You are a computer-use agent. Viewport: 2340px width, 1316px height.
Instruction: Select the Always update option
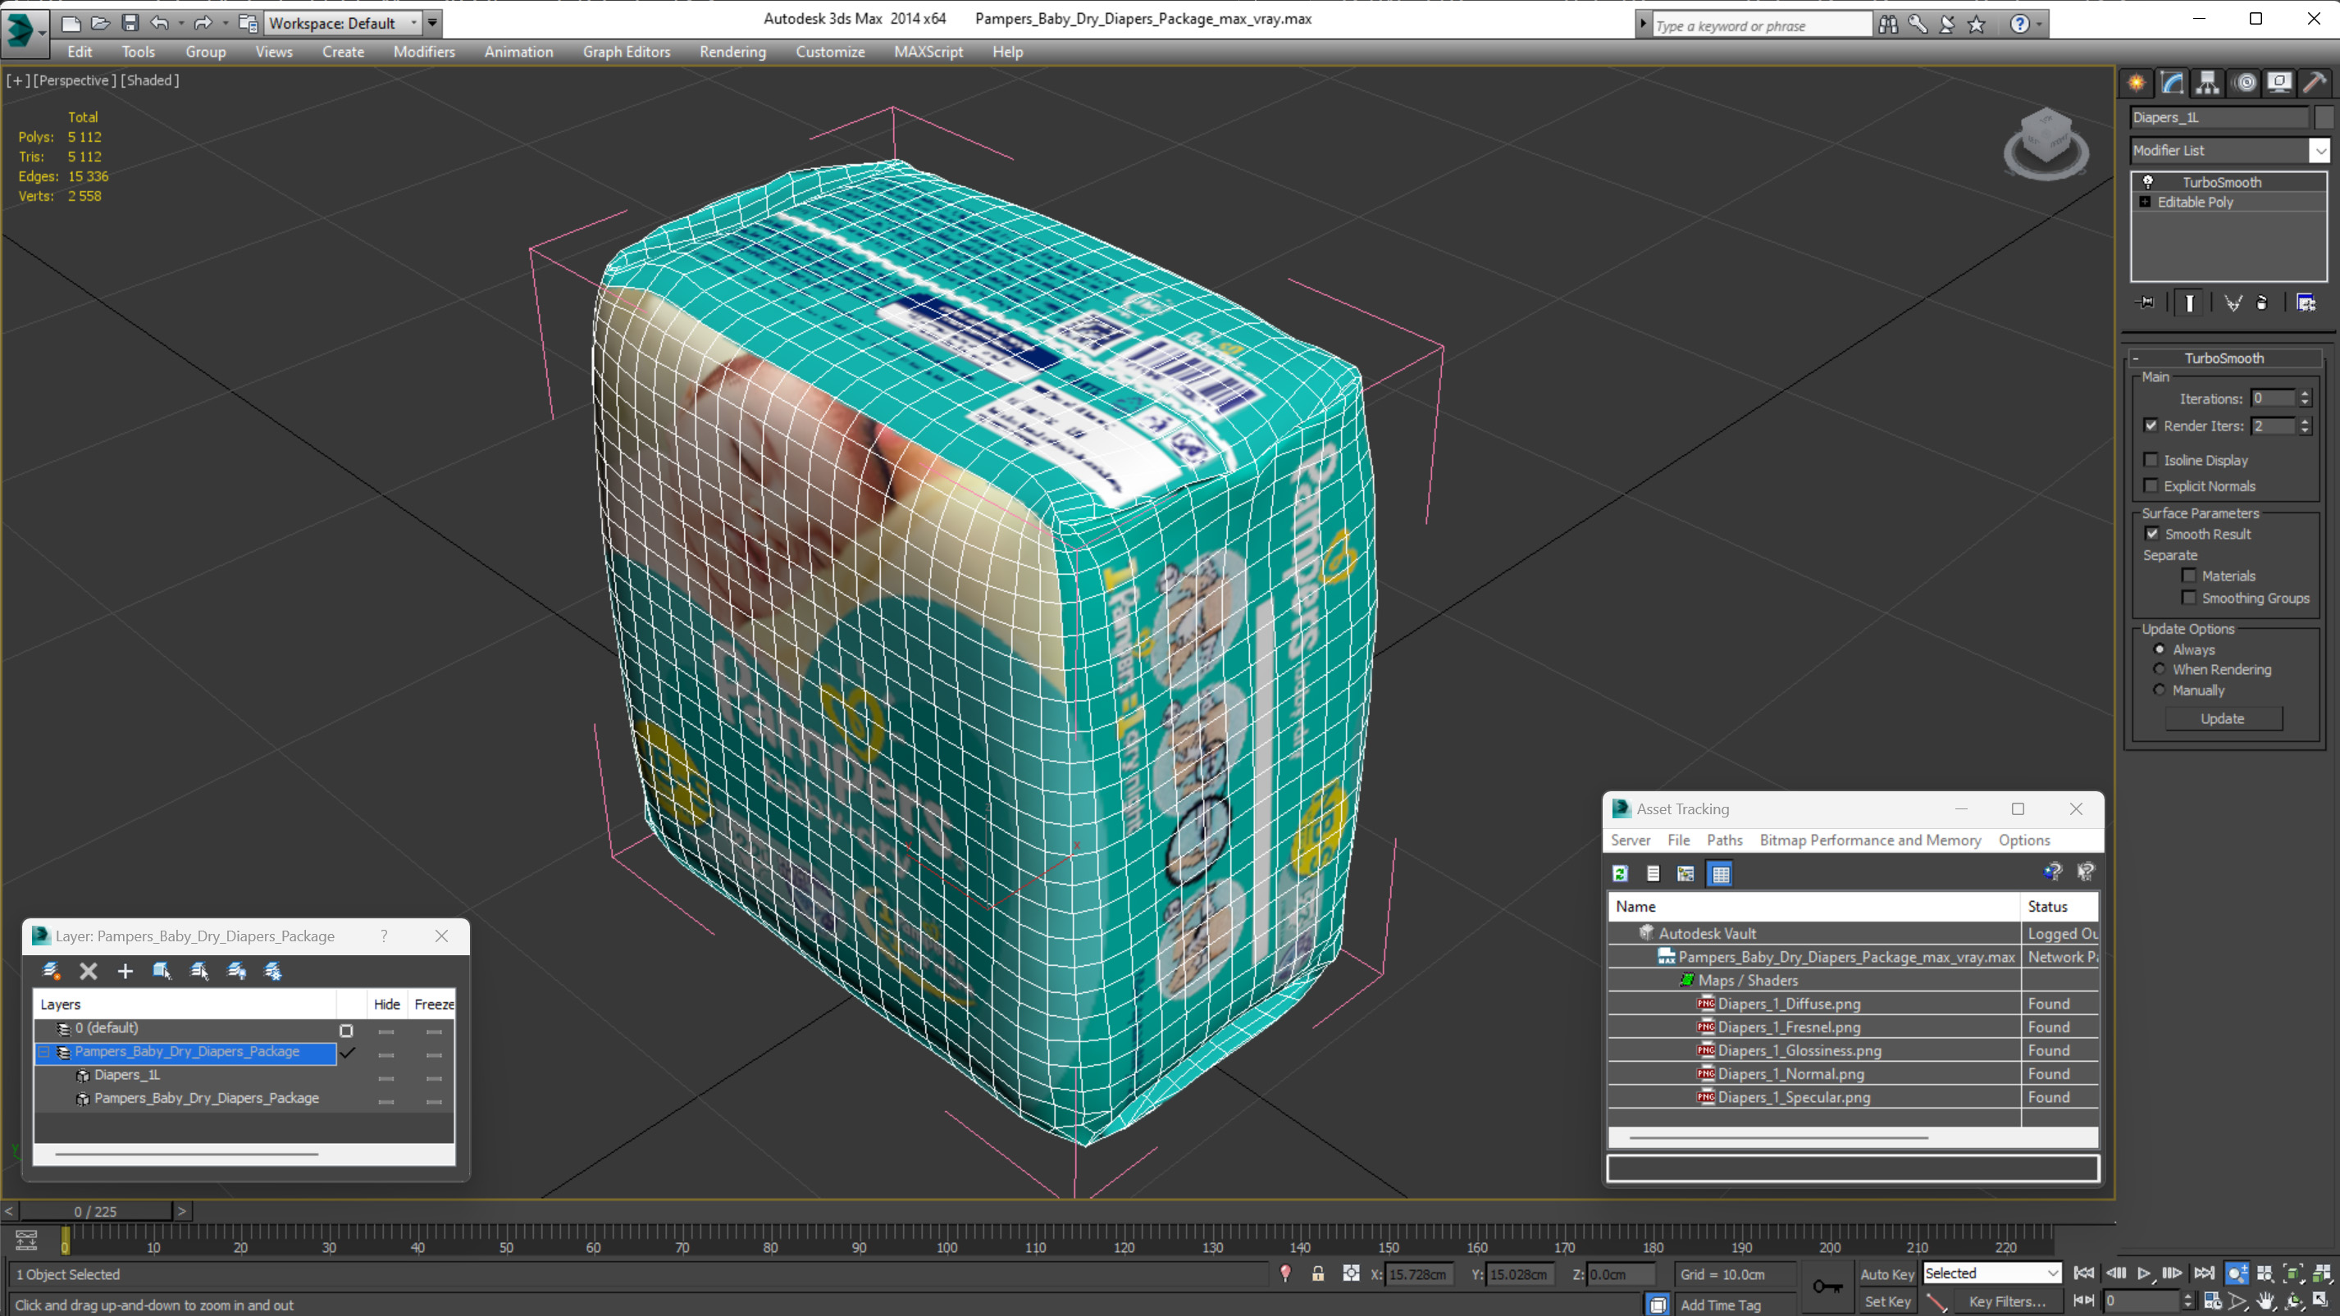point(2160,649)
